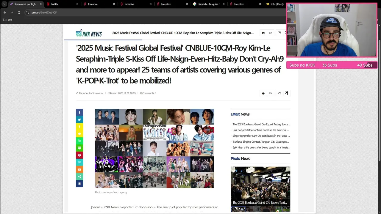The width and height of the screenshot is (381, 214).
Task: Open the general share icon in sidebar
Action: point(79,177)
